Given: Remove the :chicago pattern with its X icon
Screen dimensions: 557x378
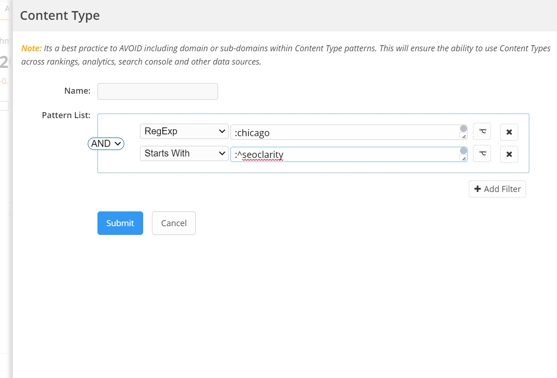Looking at the screenshot, I should coord(509,132).
